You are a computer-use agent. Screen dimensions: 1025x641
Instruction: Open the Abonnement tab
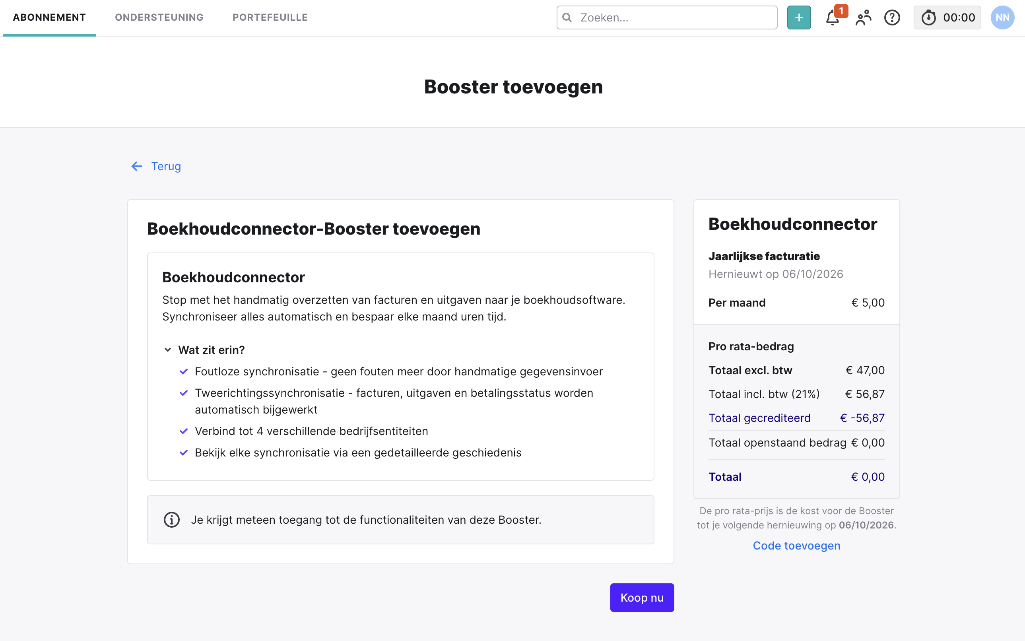[49, 17]
